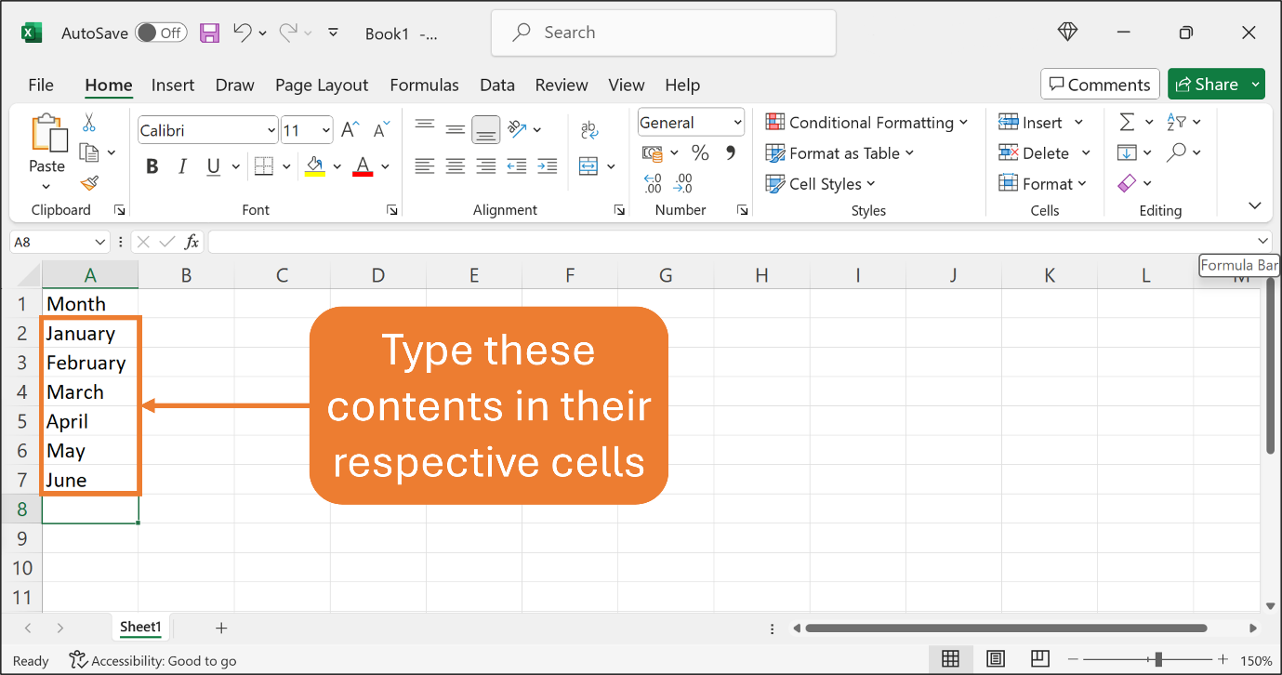Click in the Search box
This screenshot has width=1282, height=675.
tap(664, 33)
